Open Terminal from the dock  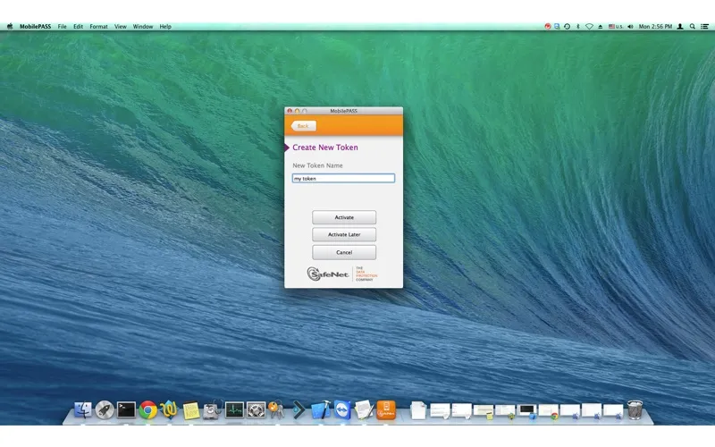tap(126, 410)
